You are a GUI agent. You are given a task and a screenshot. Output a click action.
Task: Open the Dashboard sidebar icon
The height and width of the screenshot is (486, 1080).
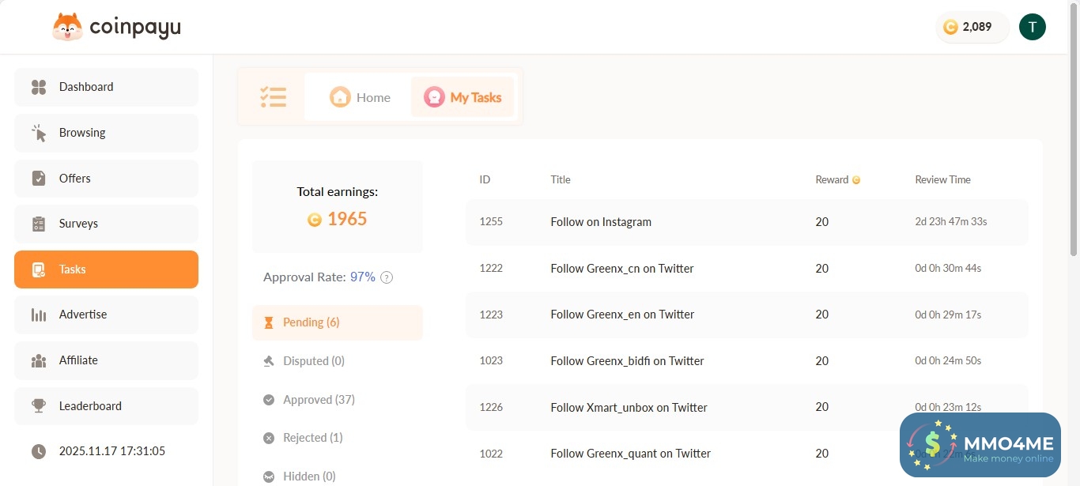point(38,87)
